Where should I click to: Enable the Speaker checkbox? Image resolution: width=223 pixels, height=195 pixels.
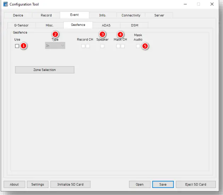click(x=102, y=46)
